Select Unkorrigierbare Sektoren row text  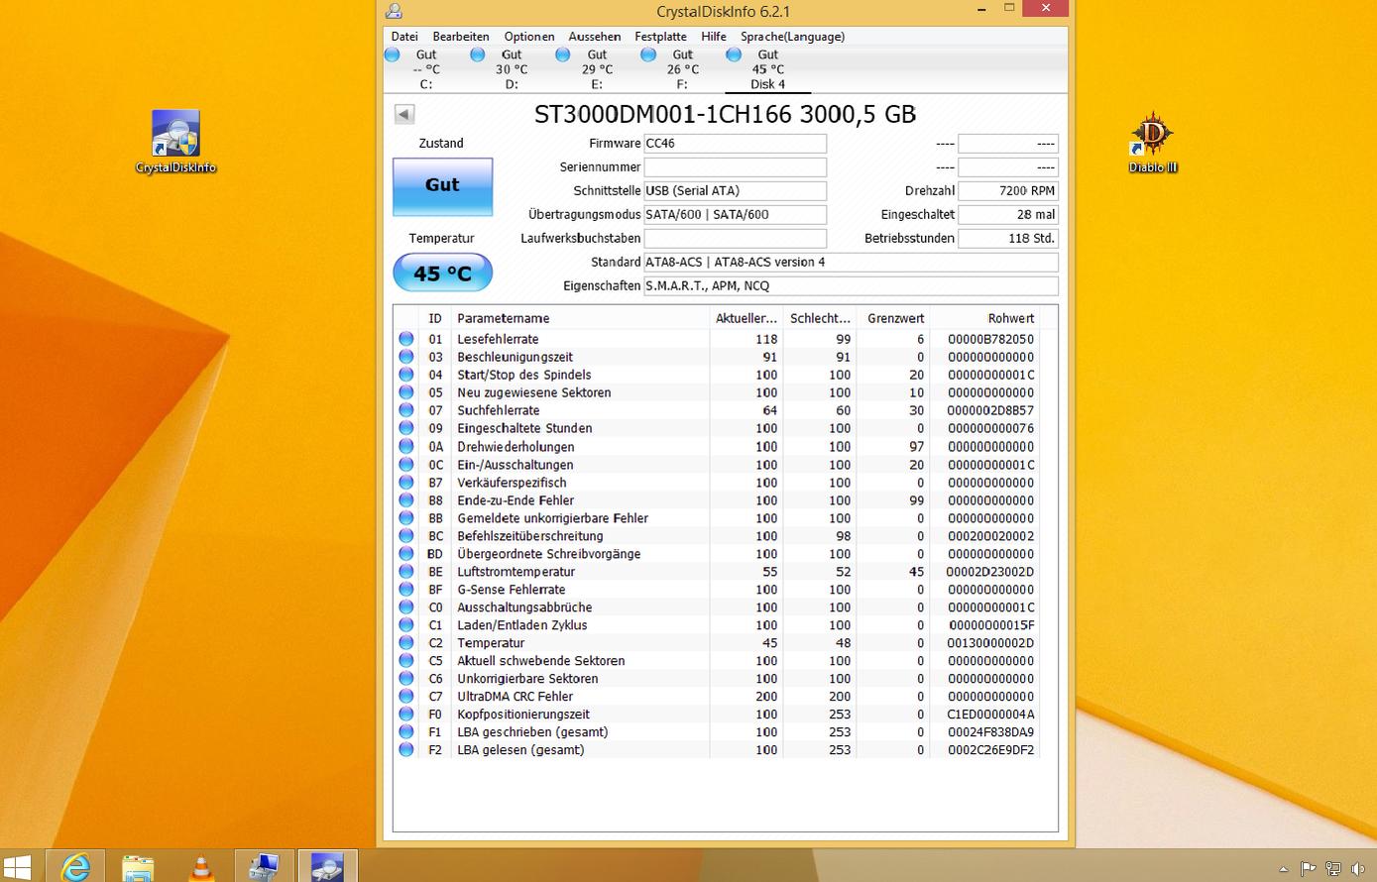[x=527, y=679]
